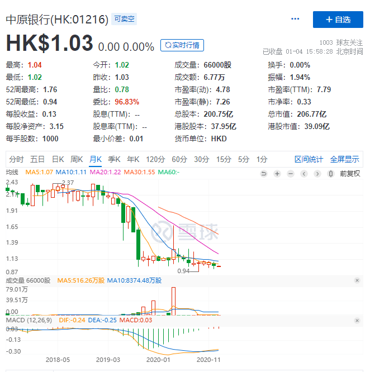Click the 可卖空 tag
Viewport: 370px width, 372px height.
124,19
